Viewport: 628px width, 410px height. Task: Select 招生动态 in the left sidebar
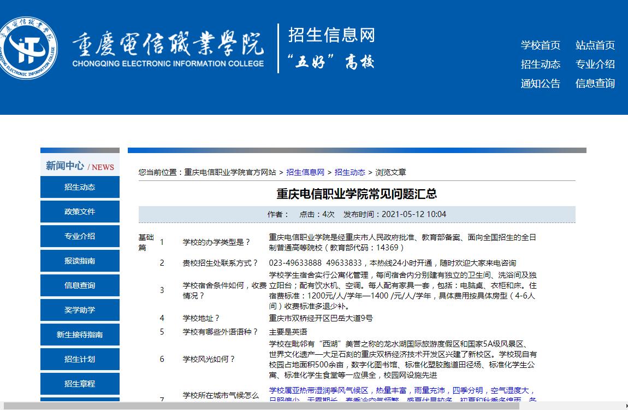80,187
